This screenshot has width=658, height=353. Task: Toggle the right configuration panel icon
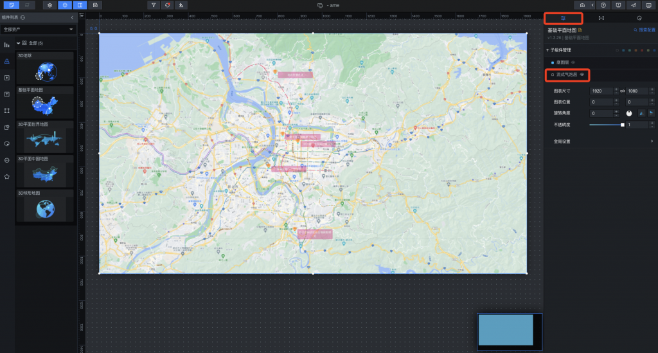click(x=80, y=5)
